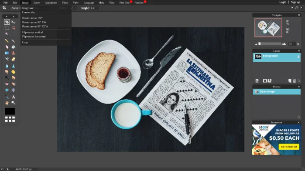
Task: Choose Rotate canvas 90° CCW
Action: point(35,27)
